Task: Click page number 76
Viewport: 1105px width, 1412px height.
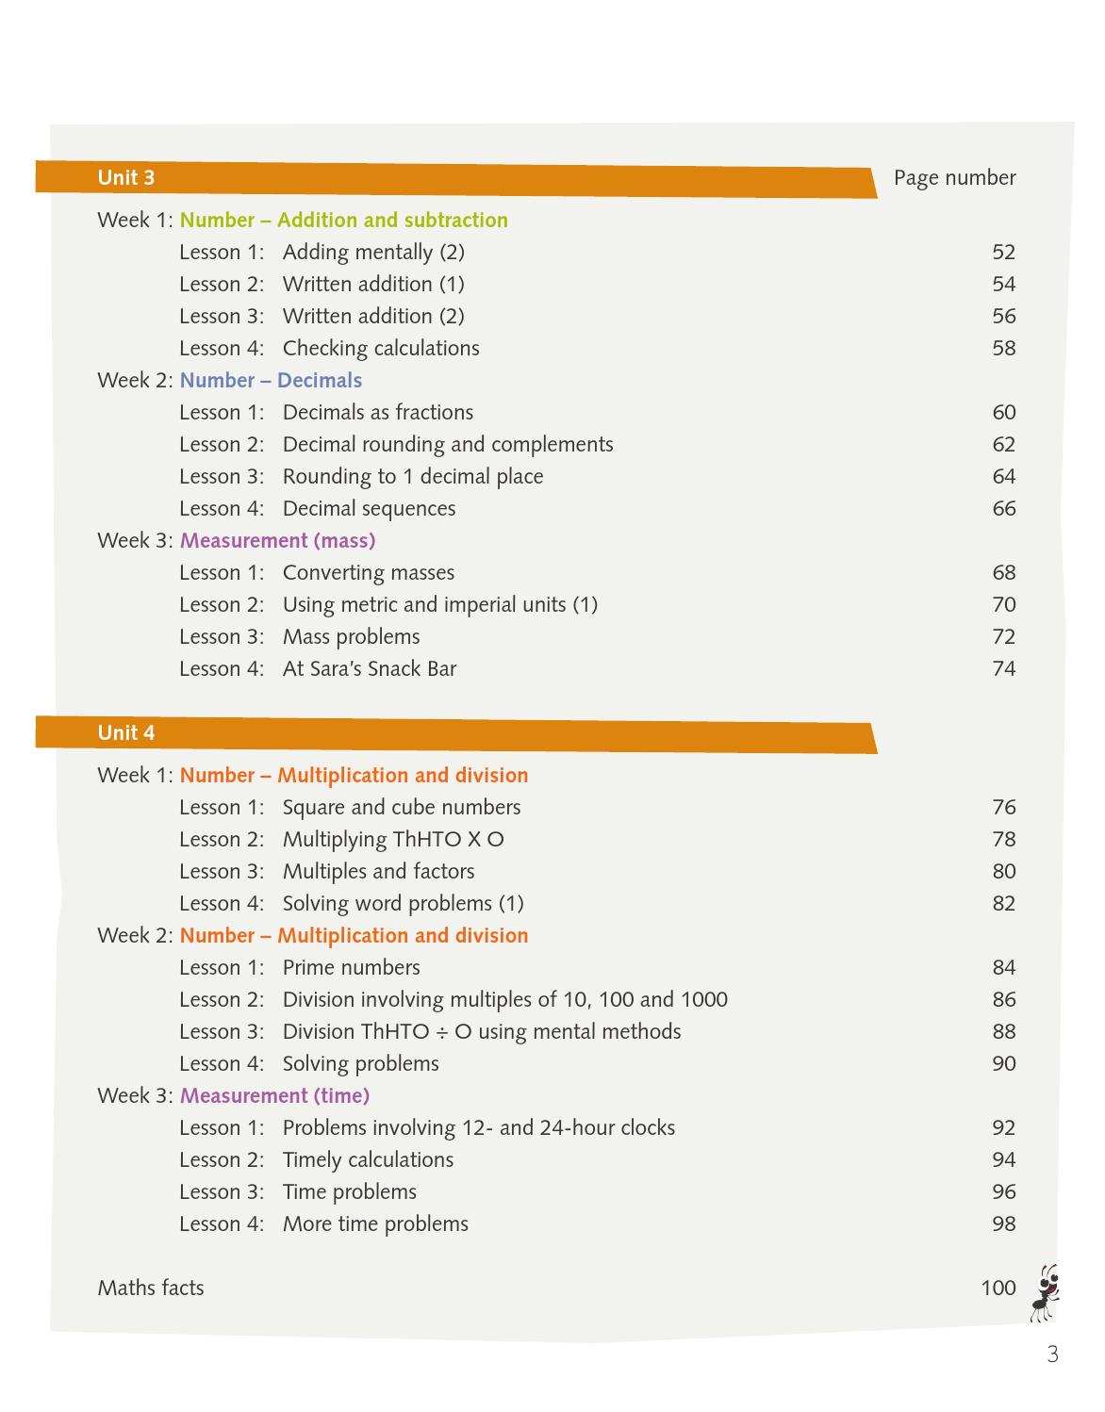Action: (1004, 807)
